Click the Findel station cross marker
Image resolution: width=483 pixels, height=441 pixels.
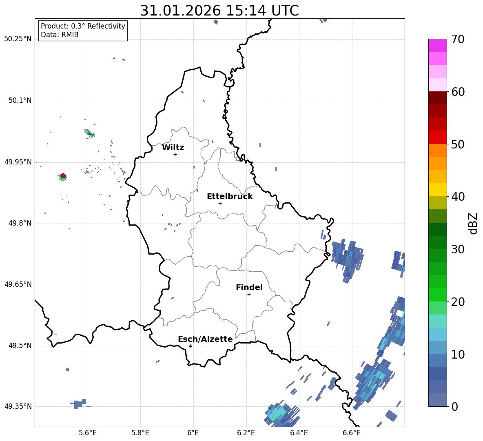(x=249, y=295)
